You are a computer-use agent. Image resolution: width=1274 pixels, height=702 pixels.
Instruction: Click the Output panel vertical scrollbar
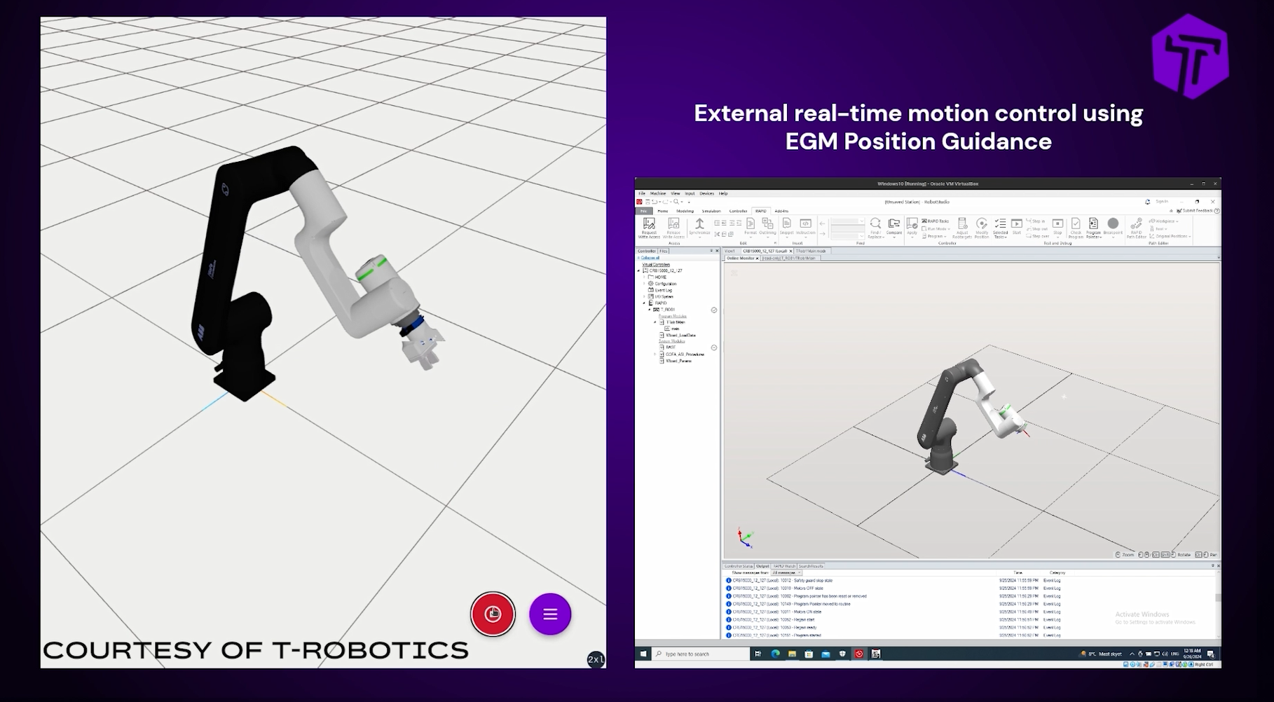(x=1218, y=603)
